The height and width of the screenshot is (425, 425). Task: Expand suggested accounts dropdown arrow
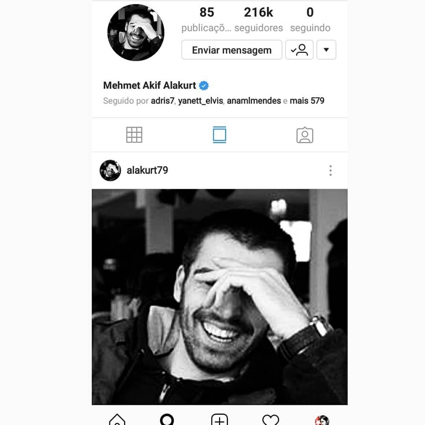[x=326, y=50]
